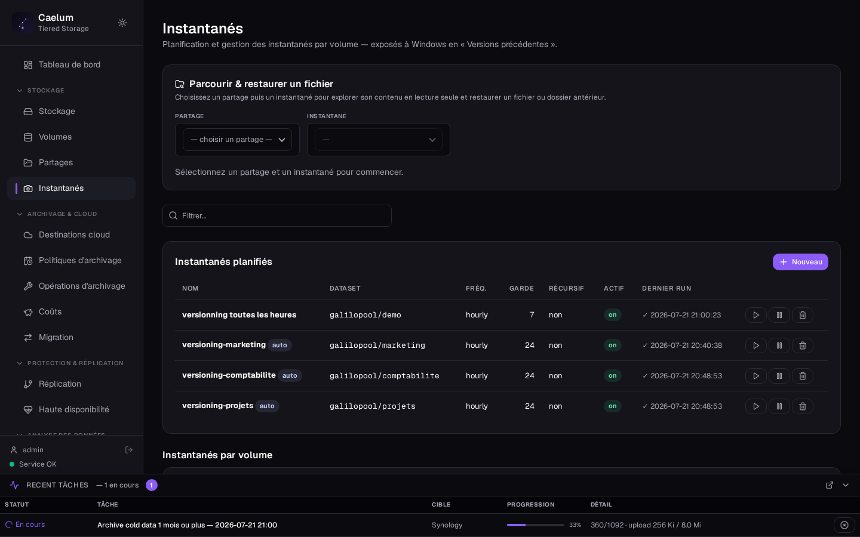Click the search icon in the filter box
Image resolution: width=860 pixels, height=537 pixels.
click(173, 215)
